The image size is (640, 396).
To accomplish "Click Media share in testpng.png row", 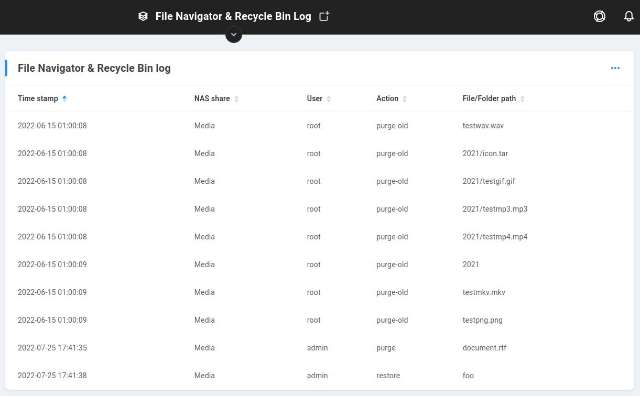I will point(204,320).
